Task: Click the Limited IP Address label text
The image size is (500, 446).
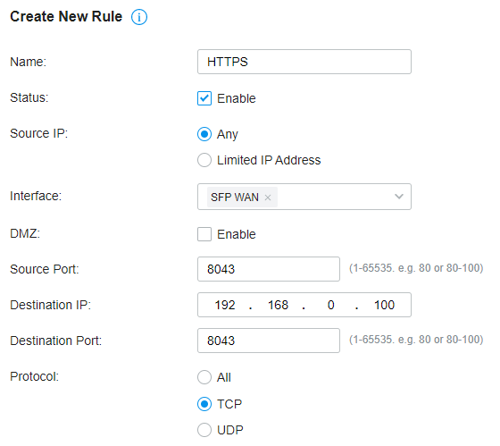Action: point(269,160)
